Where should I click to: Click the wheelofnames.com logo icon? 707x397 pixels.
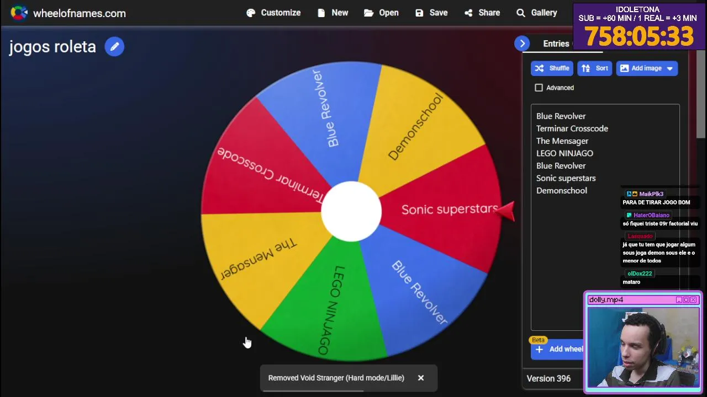(19, 13)
